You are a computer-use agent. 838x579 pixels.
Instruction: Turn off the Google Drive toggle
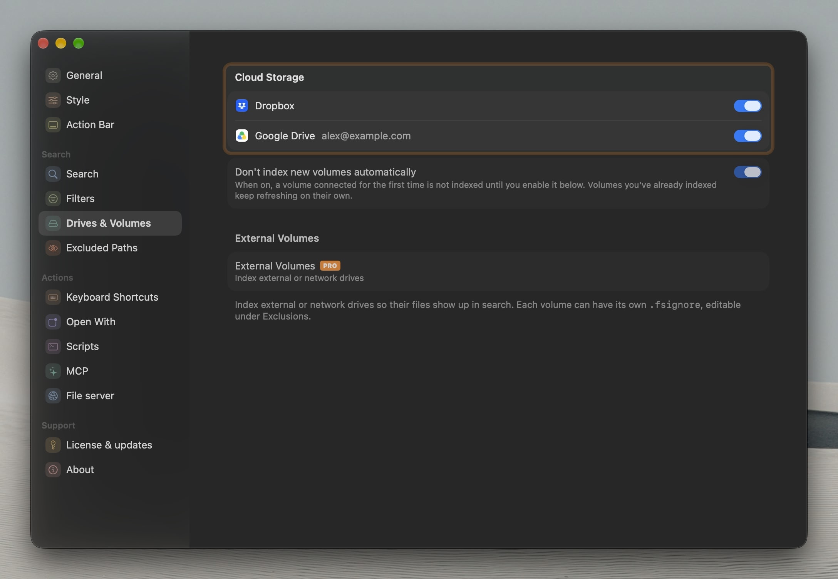tap(747, 136)
